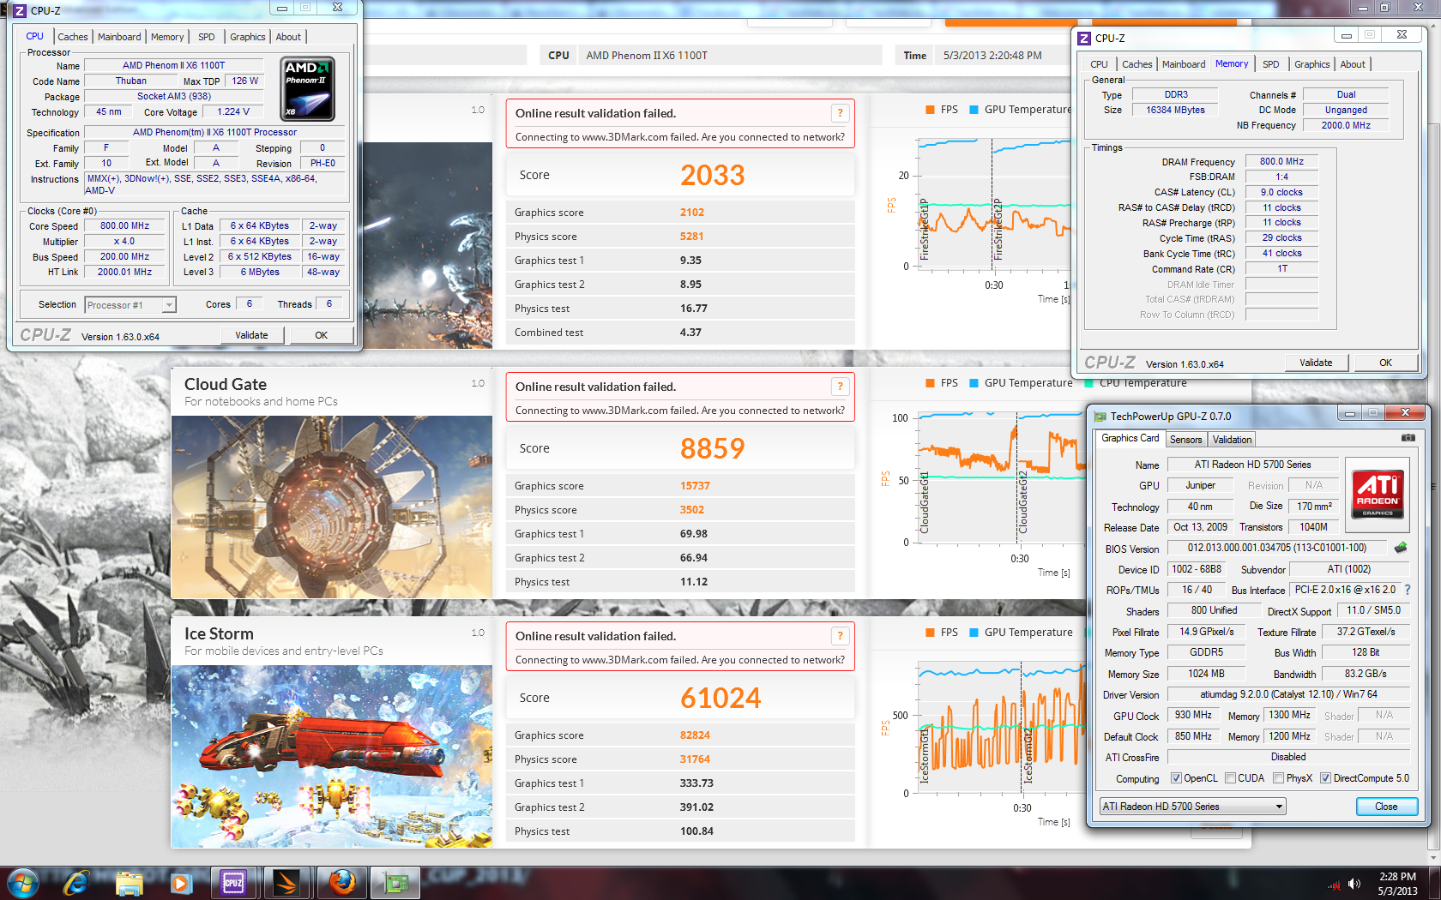1441x900 pixels.
Task: Click the Ice Storm FPS graph
Action: tap(1000, 727)
